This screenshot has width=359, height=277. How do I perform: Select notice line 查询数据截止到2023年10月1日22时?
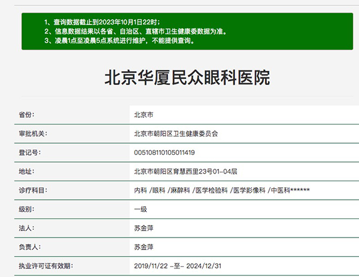[x=102, y=22]
